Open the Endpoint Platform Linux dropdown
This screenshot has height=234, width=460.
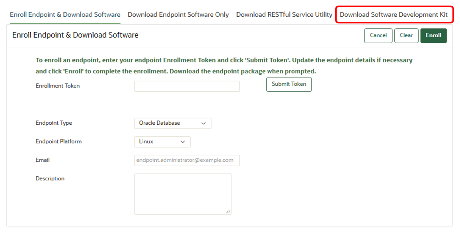pyautogui.click(x=162, y=142)
